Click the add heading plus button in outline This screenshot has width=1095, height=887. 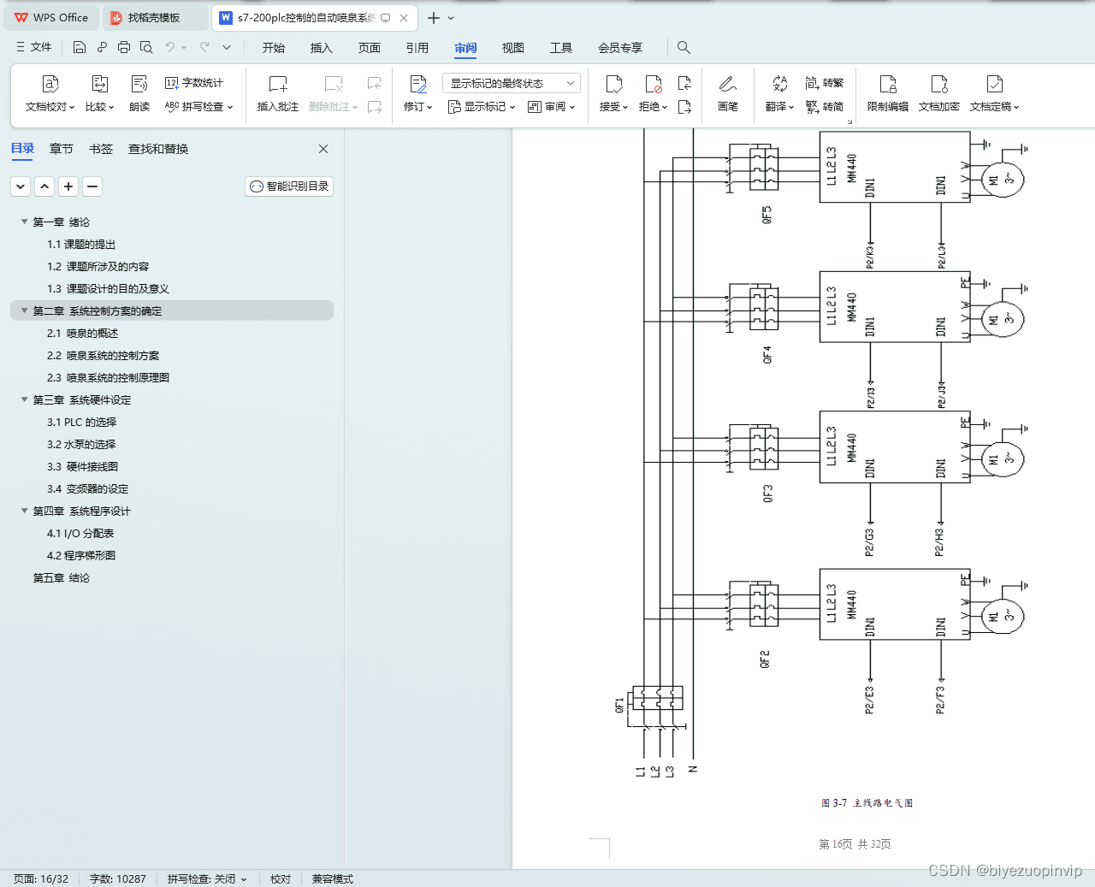[x=68, y=186]
